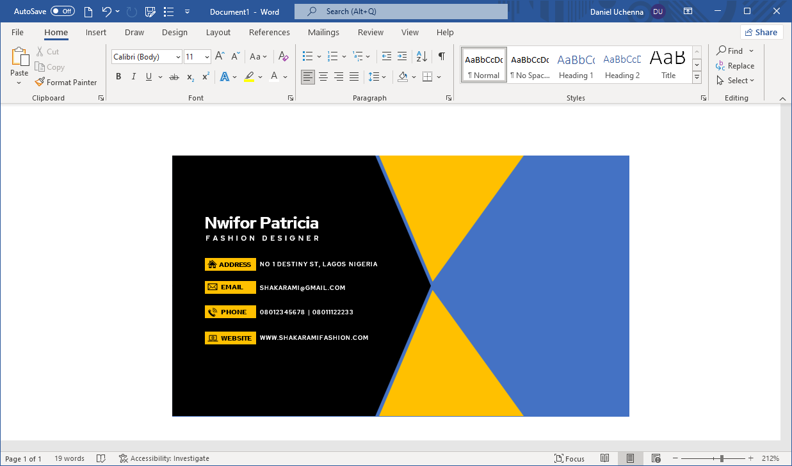Click the Show/Hide paragraph marks icon
The image size is (792, 466).
point(441,57)
